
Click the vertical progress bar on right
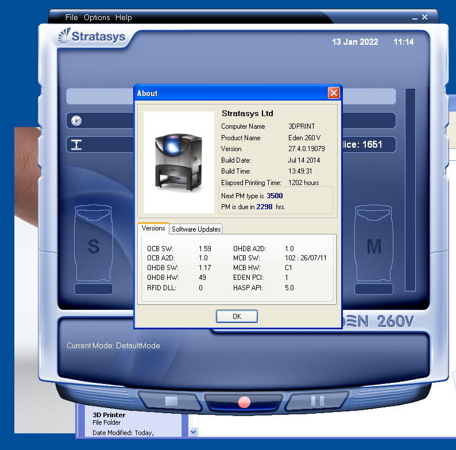[x=410, y=190]
